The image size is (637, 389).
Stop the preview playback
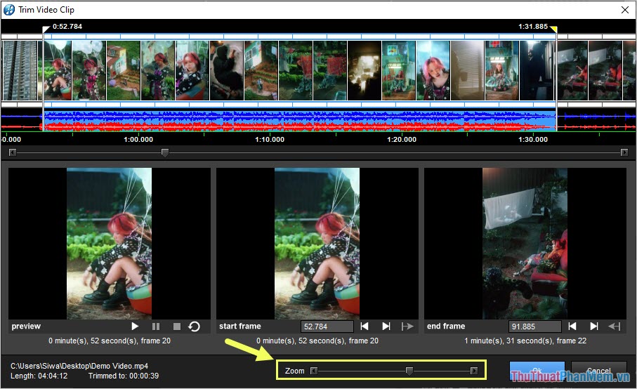coord(177,326)
